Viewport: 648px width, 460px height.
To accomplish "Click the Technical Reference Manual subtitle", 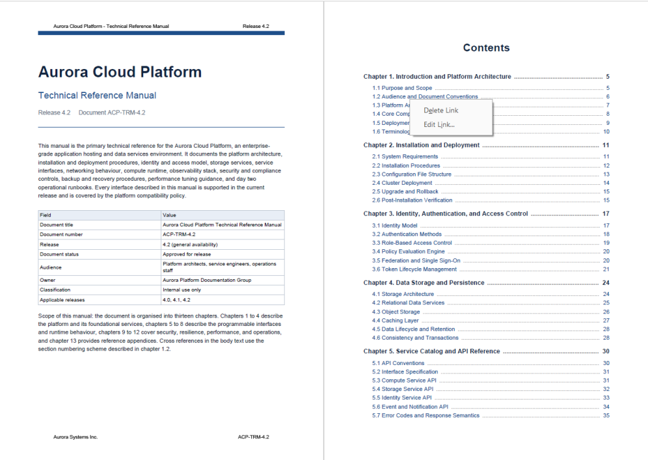I will click(x=97, y=96).
